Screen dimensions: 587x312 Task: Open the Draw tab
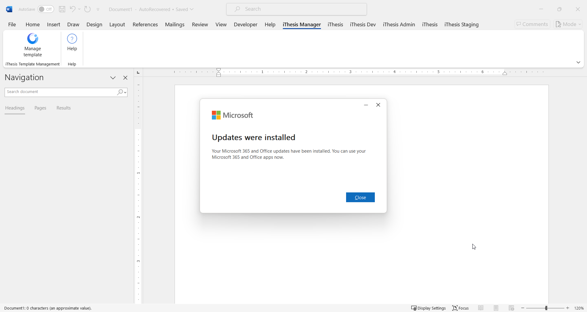(x=73, y=24)
